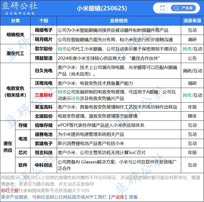The image size is (204, 202).
Task: Click source 年报 in 莱宝高科 row
Action: pos(192,107)
